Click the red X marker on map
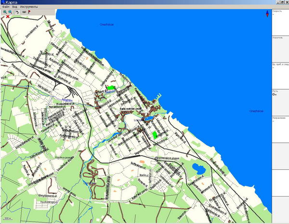 pyautogui.click(x=8, y=17)
